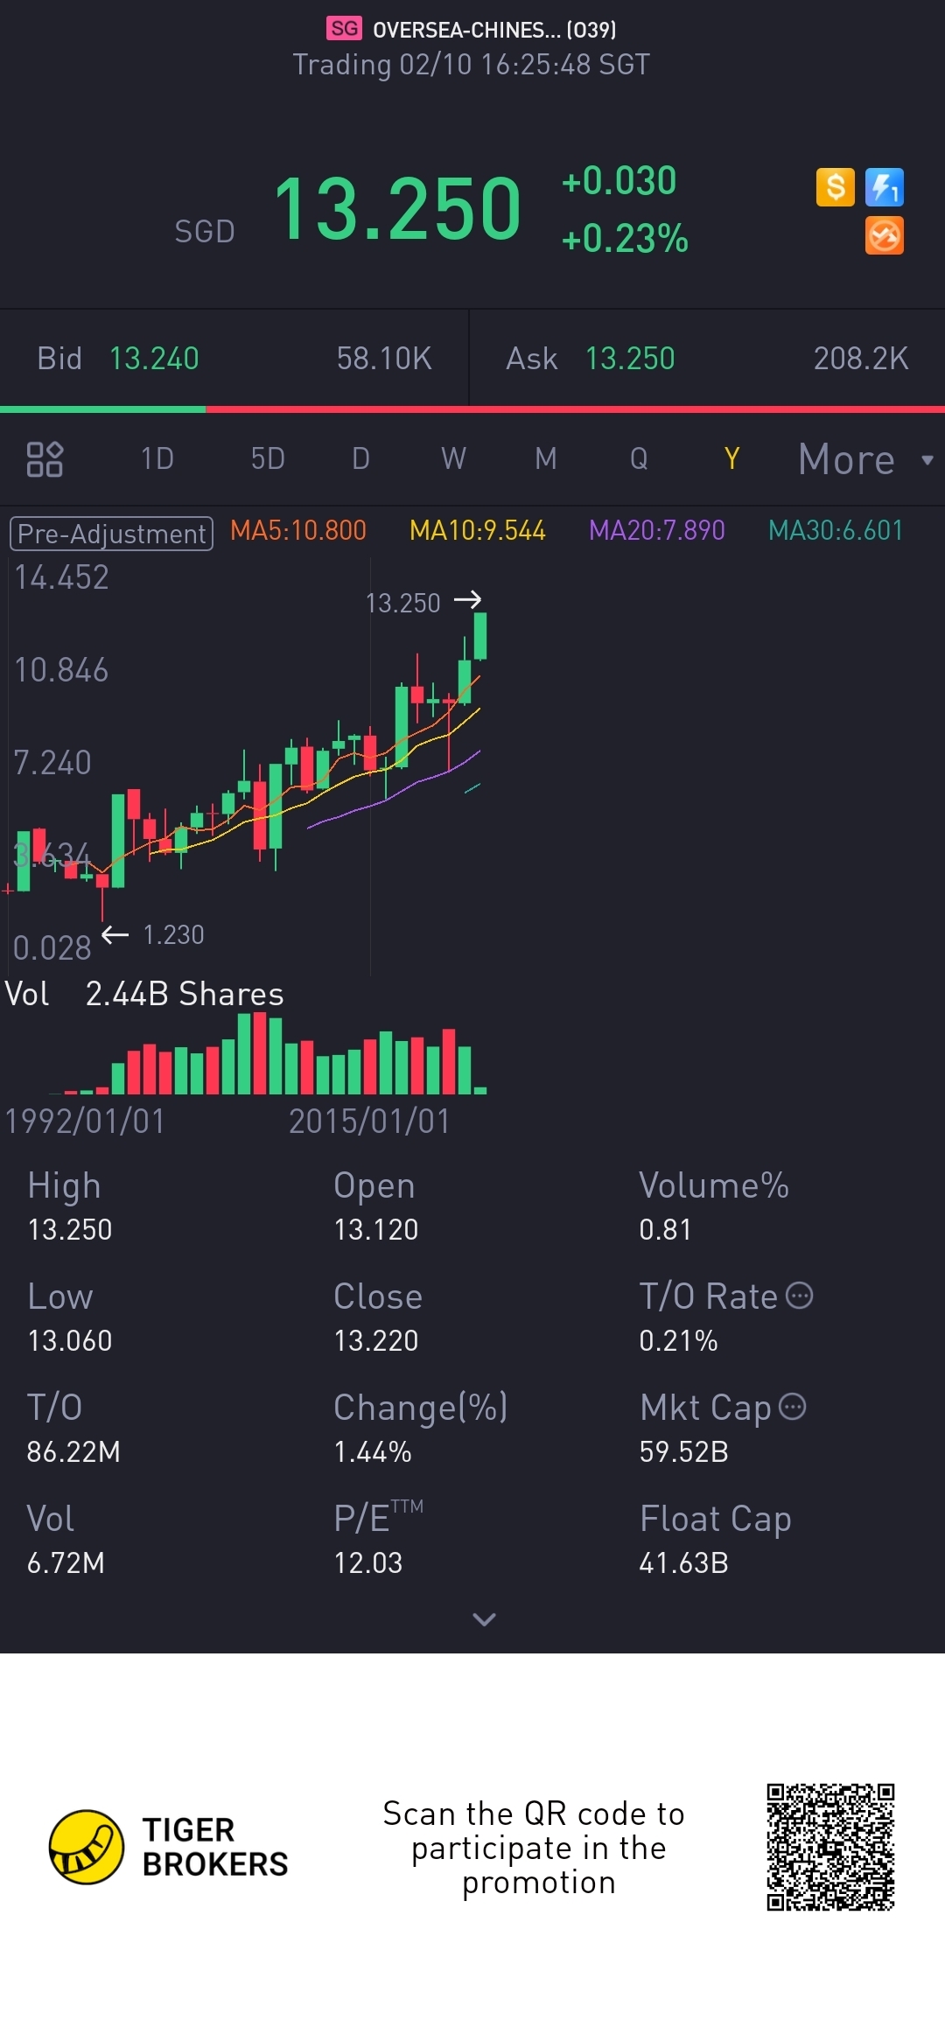945x2041 pixels.
Task: Tap the latest green candlestick
Action: [x=480, y=636]
